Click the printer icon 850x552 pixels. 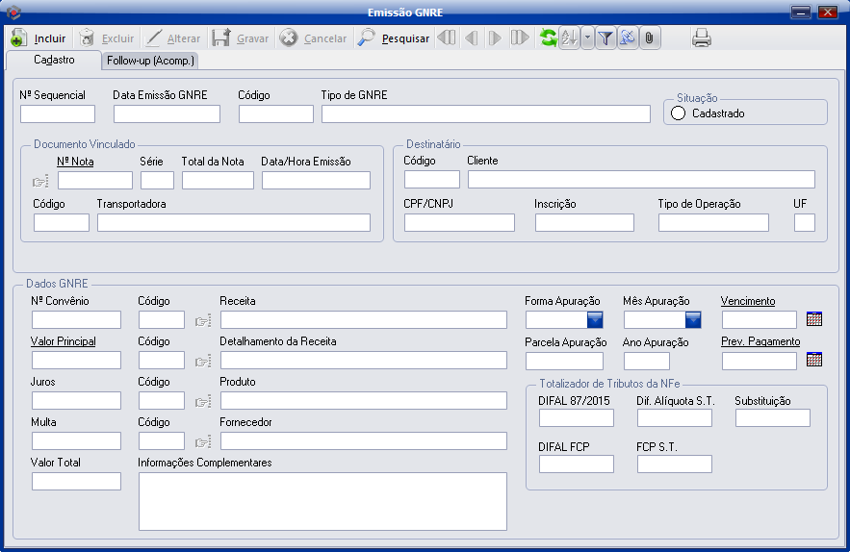702,38
